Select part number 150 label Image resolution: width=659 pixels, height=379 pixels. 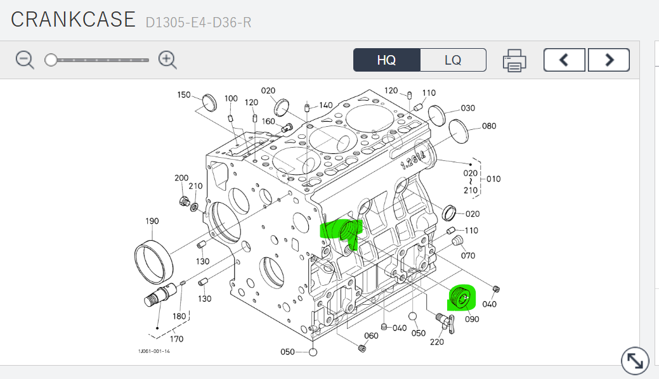pyautogui.click(x=183, y=95)
